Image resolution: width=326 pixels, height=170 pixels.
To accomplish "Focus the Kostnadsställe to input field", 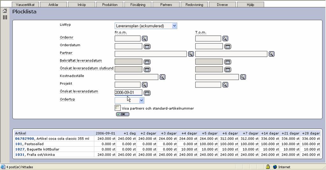I will (217, 77).
